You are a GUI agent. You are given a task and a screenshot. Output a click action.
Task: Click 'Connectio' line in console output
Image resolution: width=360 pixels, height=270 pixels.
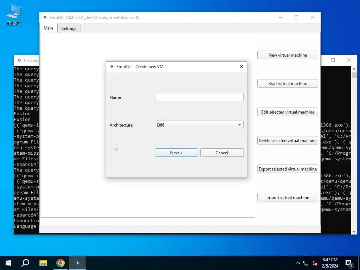(26, 221)
